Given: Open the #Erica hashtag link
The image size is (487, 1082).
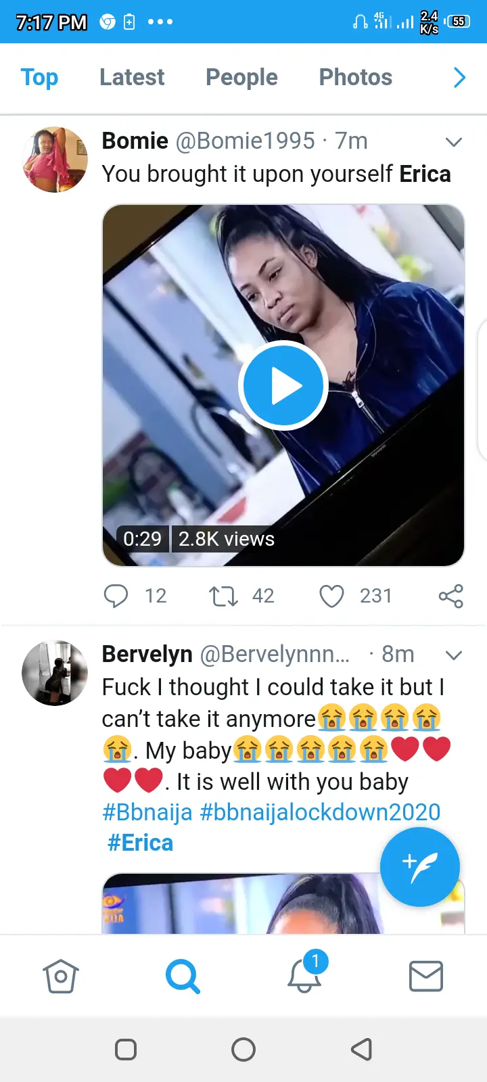Looking at the screenshot, I should (x=140, y=843).
